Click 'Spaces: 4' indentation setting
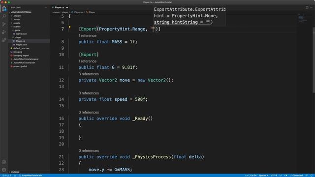Viewport: 315px width, 177px height. click(264, 176)
